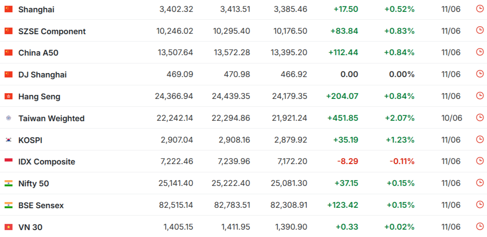Click the Hong Kong flag beside Hang Seng
The image size is (487, 237).
point(8,96)
